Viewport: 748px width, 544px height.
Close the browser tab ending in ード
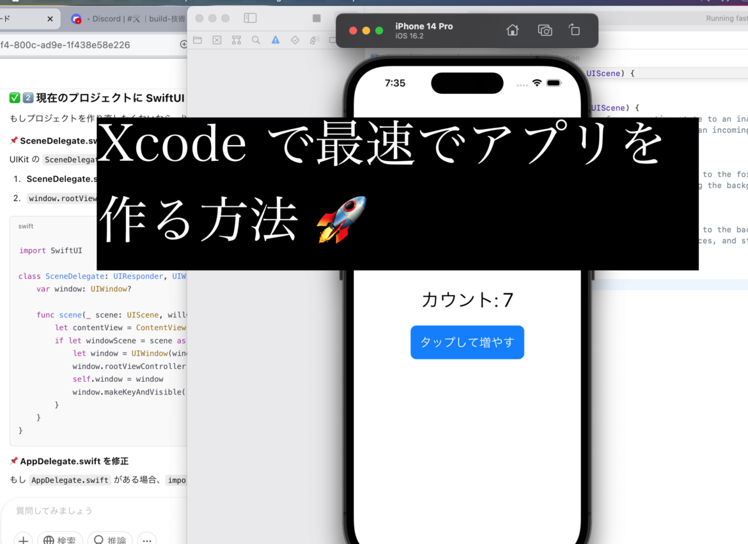[x=50, y=19]
